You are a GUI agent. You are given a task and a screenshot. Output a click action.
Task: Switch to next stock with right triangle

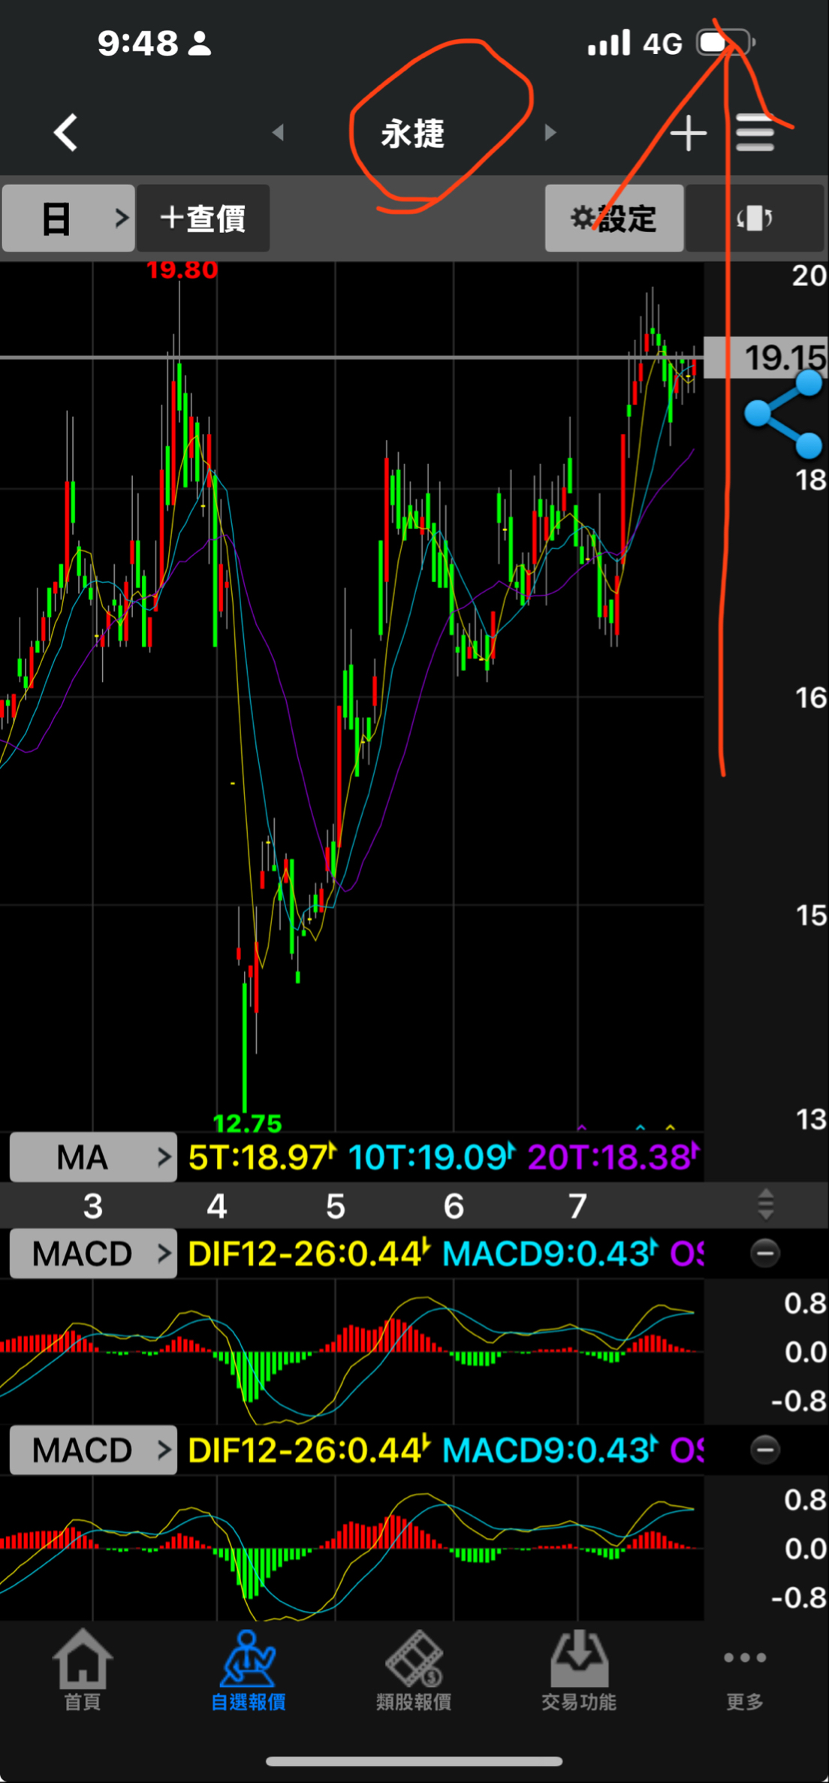pos(550,133)
